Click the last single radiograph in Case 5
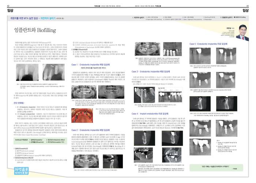 pos(200,147)
